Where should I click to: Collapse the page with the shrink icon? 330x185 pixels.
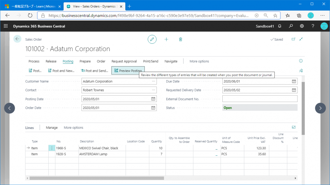(x=301, y=39)
